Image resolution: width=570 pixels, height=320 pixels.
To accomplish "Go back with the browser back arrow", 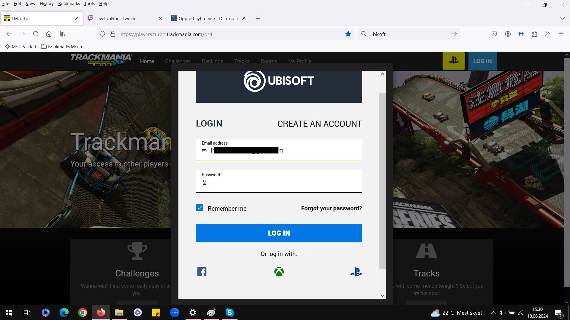I will click(x=9, y=34).
